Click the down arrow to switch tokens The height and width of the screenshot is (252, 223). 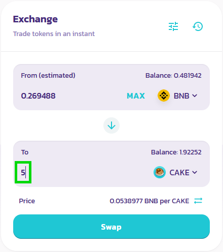[x=111, y=125]
